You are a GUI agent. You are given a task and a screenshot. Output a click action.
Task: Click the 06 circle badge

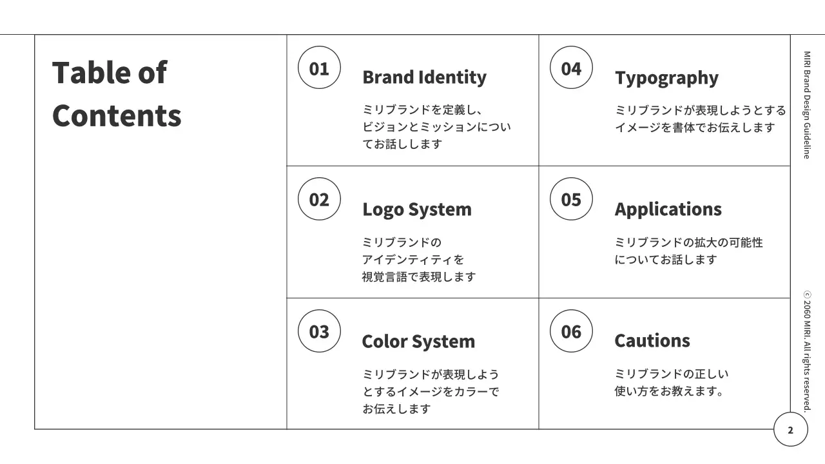(x=571, y=331)
